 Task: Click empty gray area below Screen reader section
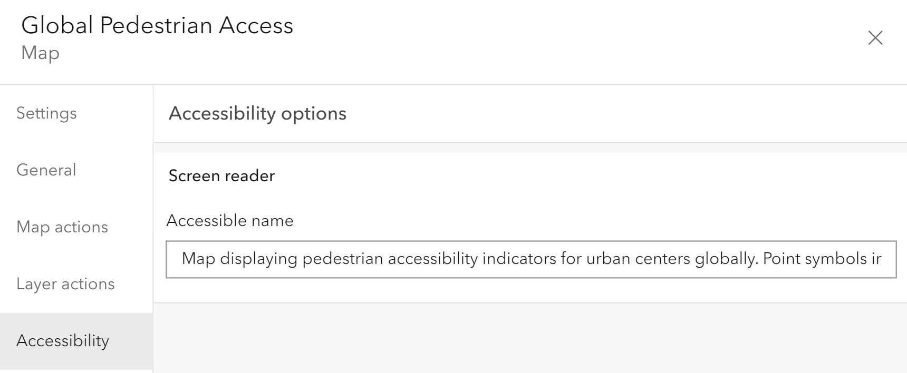[x=529, y=337]
